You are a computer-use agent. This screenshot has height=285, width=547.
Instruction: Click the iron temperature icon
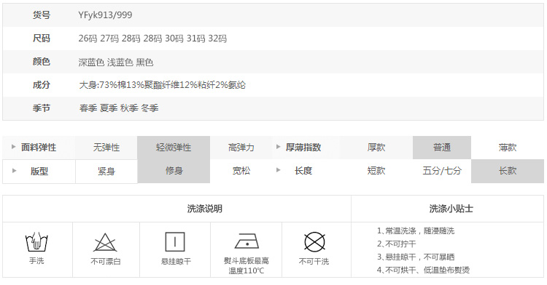tap(247, 241)
